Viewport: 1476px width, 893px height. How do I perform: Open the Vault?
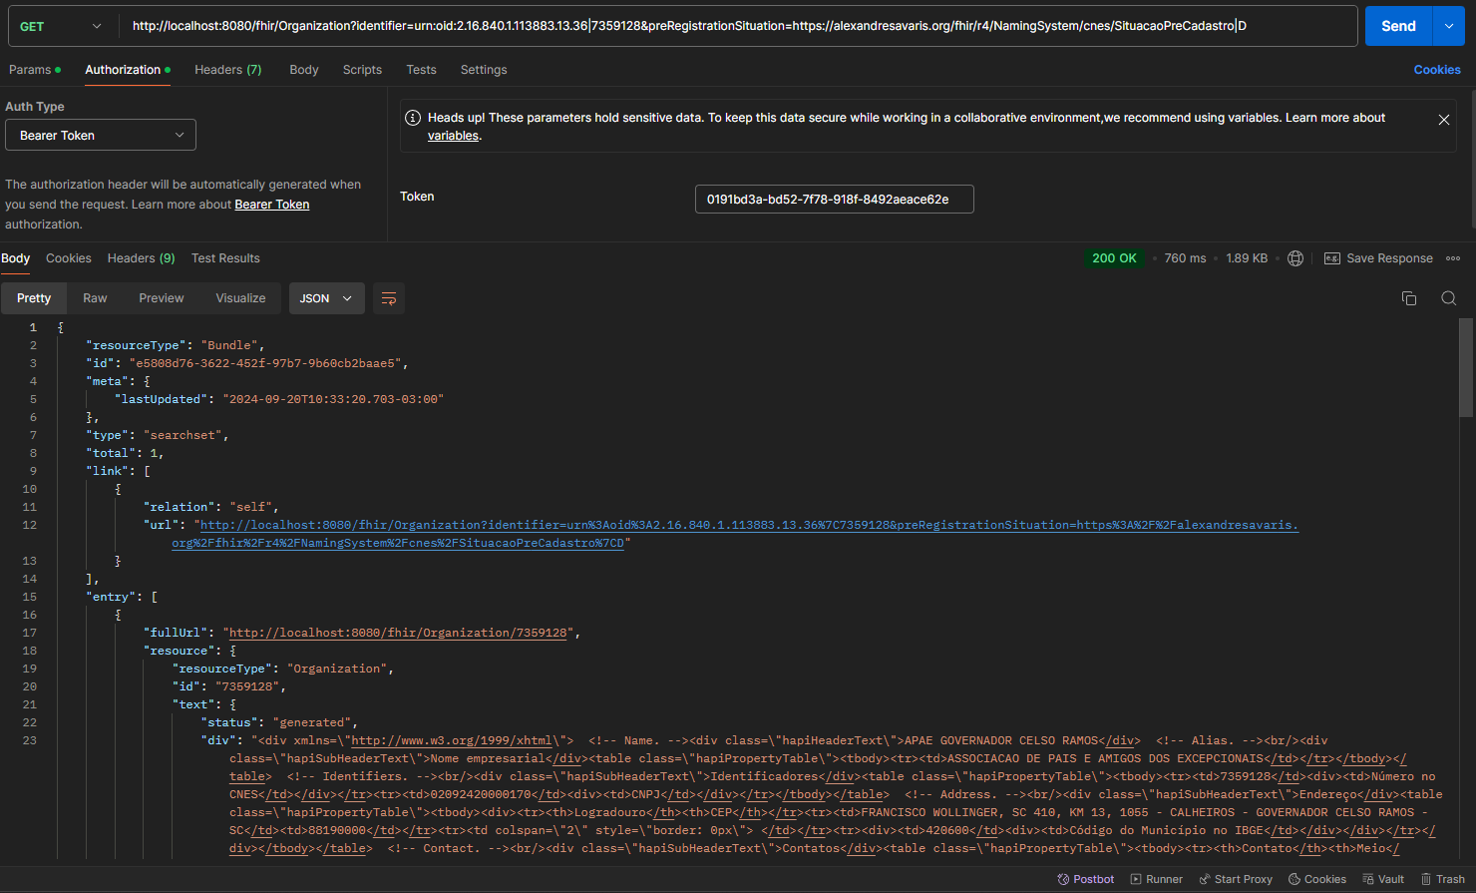click(x=1383, y=879)
